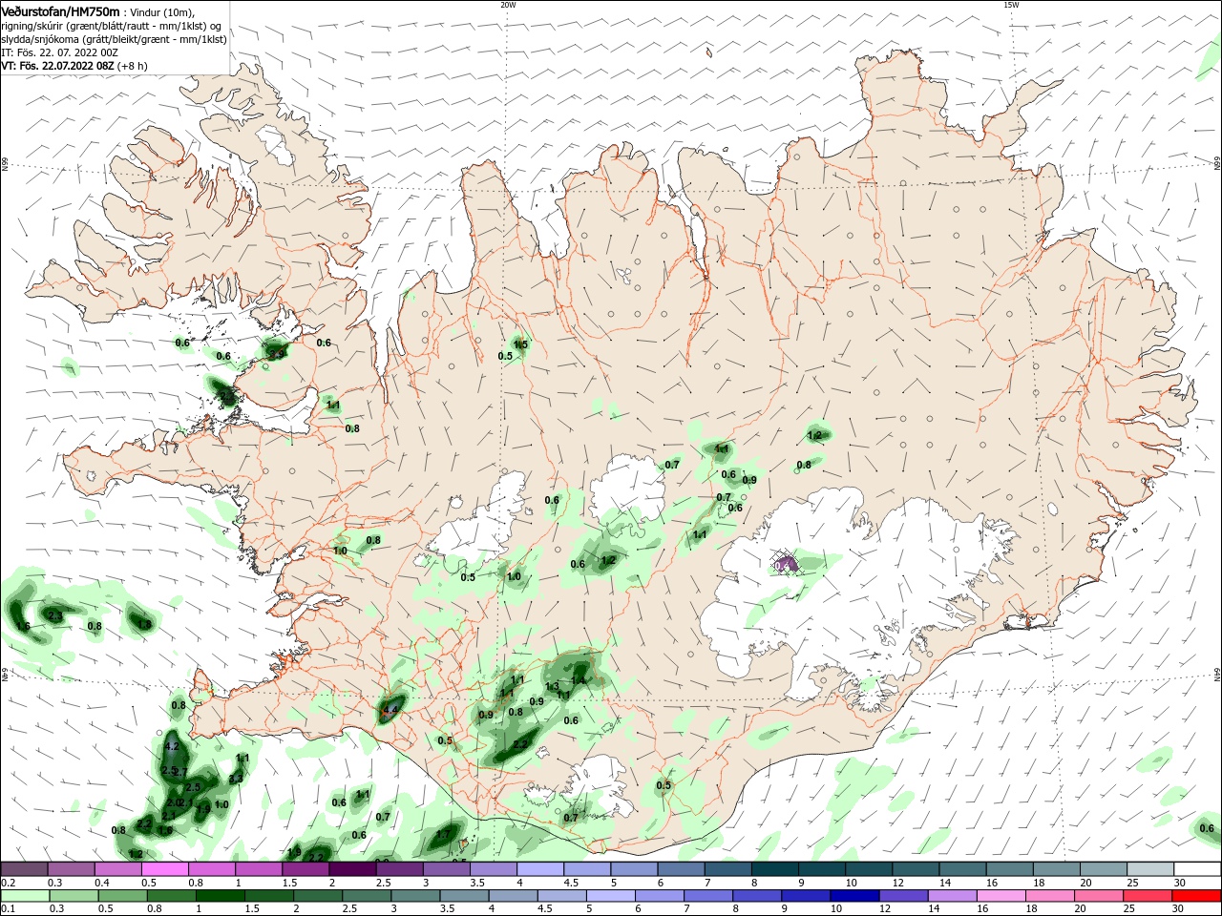Select the 2 dark purple swatch, upper legend

(x=351, y=869)
